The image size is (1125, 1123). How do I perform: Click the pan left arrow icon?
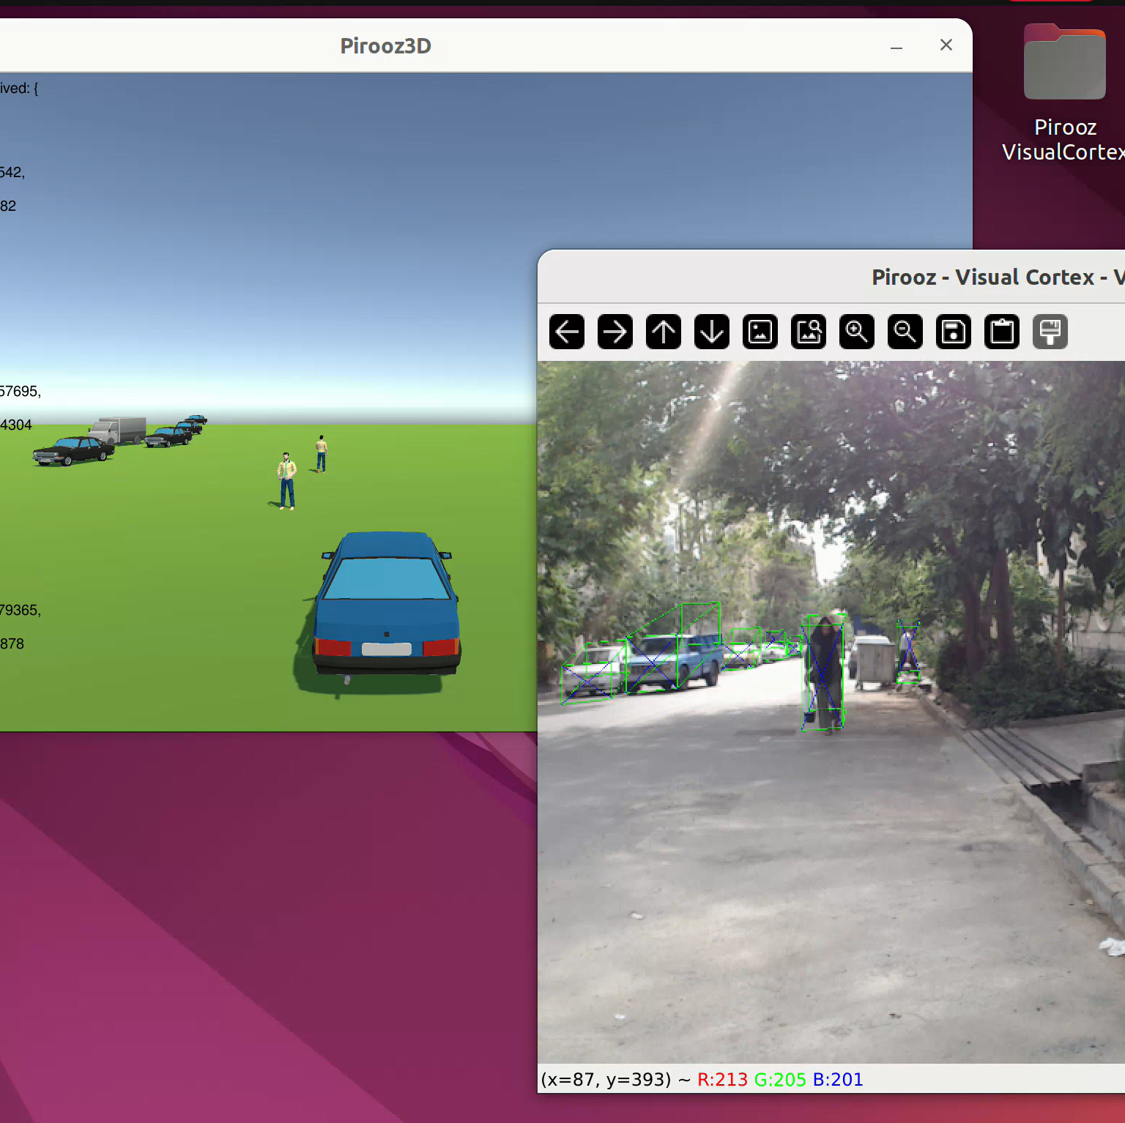[567, 332]
